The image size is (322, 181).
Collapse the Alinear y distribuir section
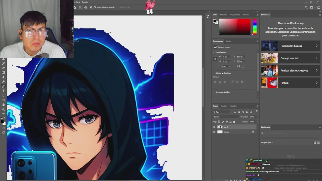coord(213,73)
